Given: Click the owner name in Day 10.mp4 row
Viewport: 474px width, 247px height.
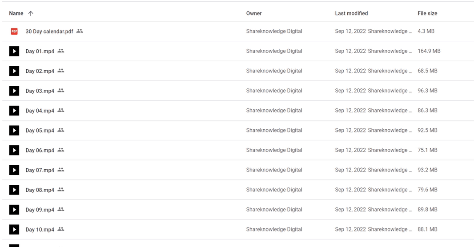Looking at the screenshot, I should 274,229.
